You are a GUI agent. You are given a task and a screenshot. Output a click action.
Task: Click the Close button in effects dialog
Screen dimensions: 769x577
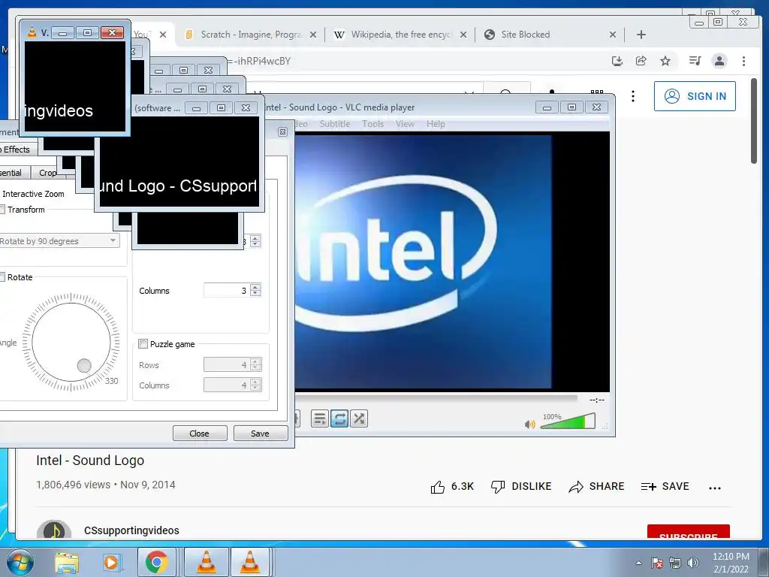click(200, 434)
